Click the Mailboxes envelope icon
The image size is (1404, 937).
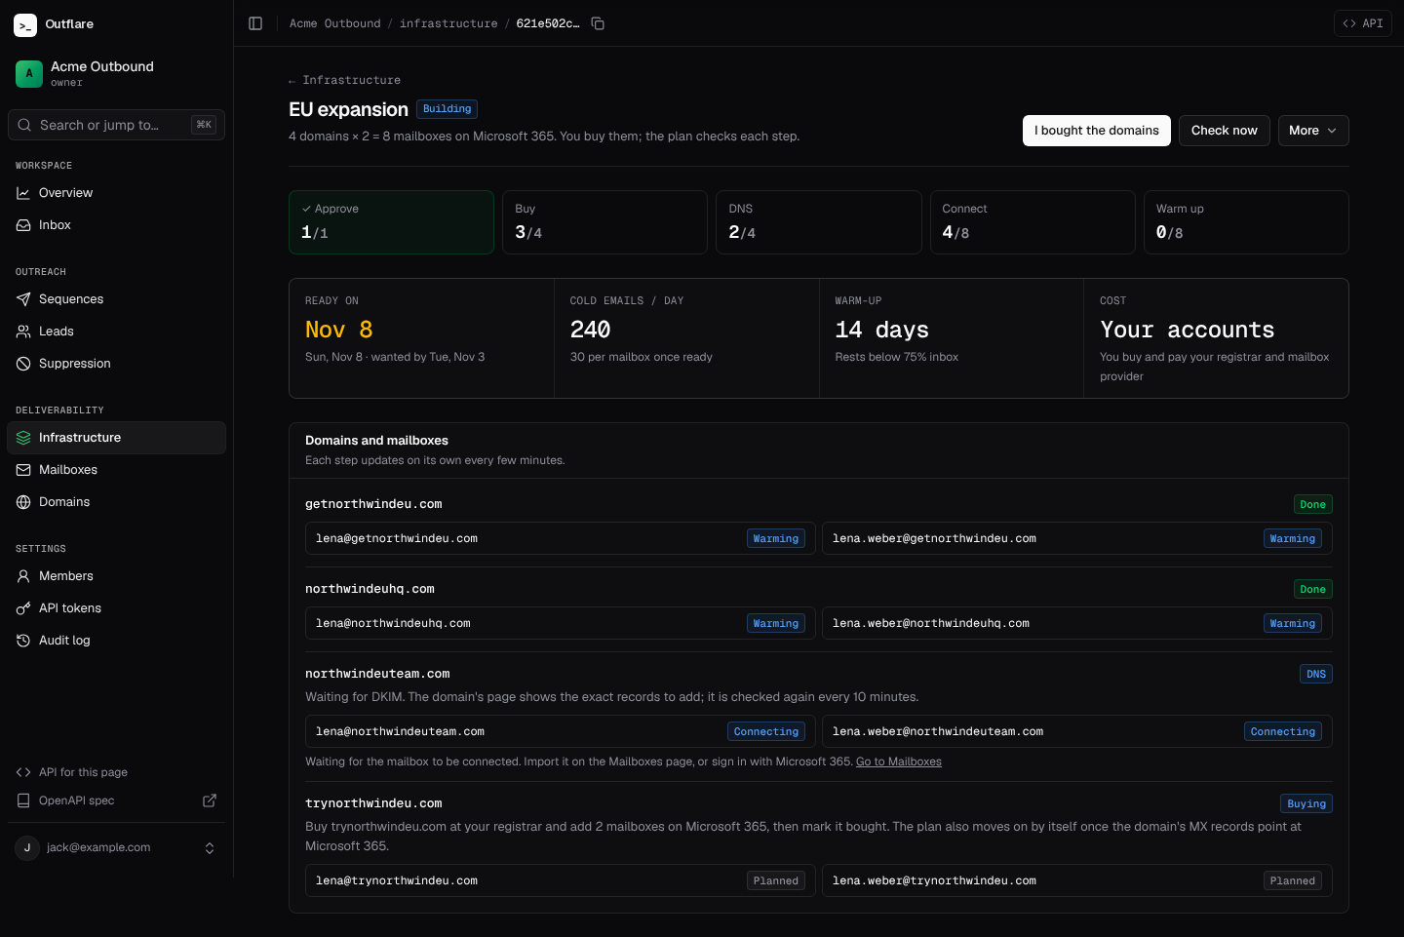23,470
